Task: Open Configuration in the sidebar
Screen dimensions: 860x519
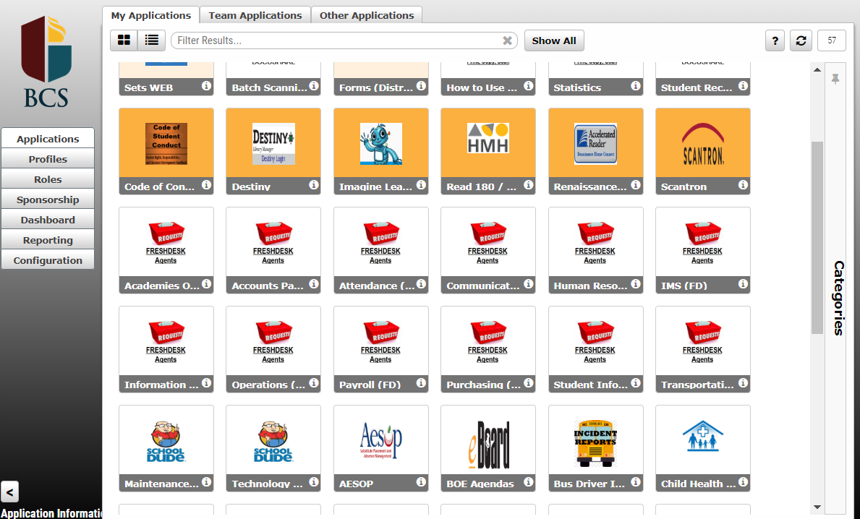Action: click(x=48, y=260)
